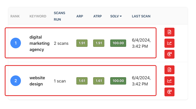Image resolution: width=196 pixels, height=109 pixels.
Task: Click the 1.91 ARP badge
Action: (x=82, y=43)
